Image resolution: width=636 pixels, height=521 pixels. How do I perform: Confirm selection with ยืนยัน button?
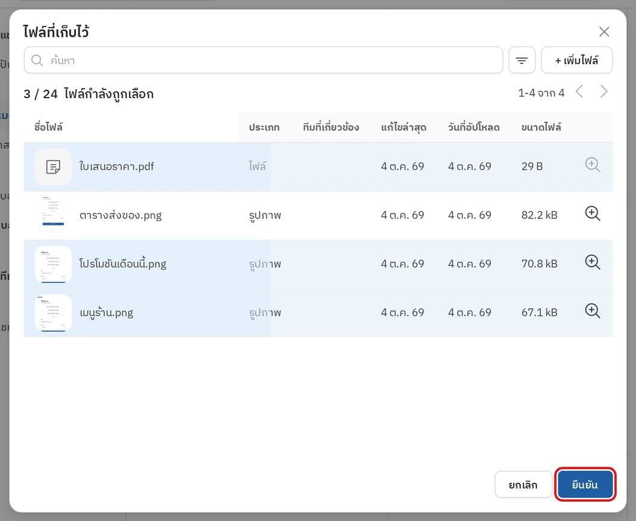tap(585, 484)
